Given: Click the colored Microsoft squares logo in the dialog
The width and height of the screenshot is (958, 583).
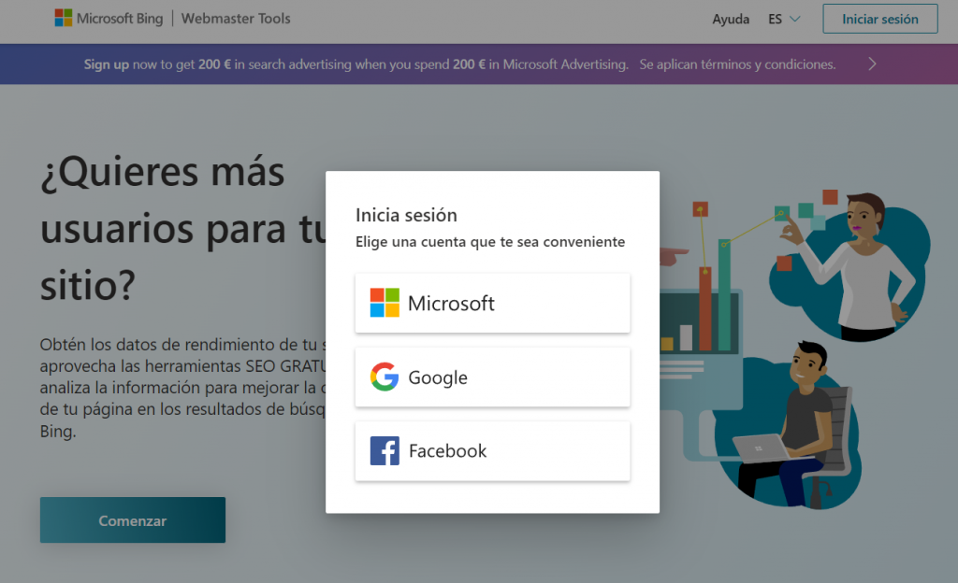Looking at the screenshot, I should [384, 303].
